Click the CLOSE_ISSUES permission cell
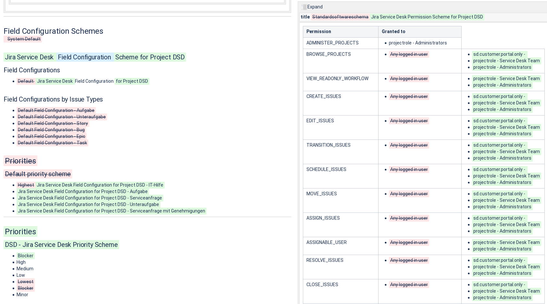Image resolution: width=547 pixels, height=304 pixels. point(341,291)
